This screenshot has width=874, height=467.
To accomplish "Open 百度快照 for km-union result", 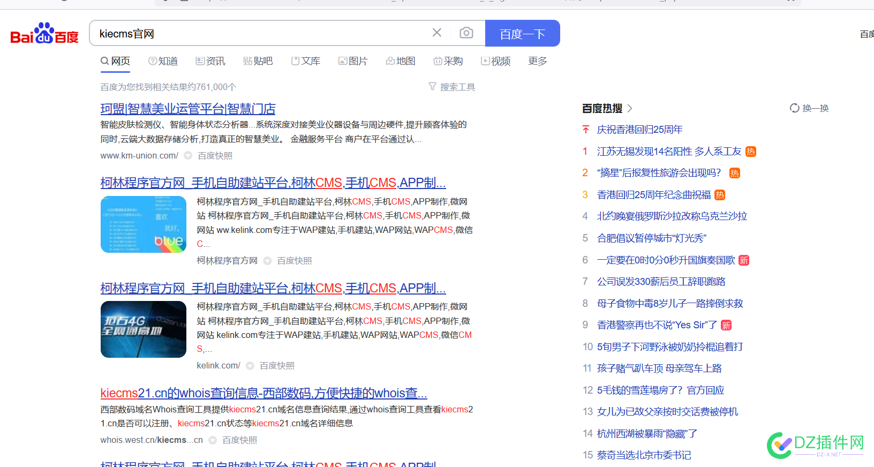I will pyautogui.click(x=215, y=155).
